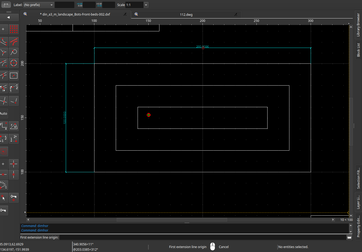Click the drawing vertical scrollbar up arrow
362x252 pixels.
click(x=351, y=27)
